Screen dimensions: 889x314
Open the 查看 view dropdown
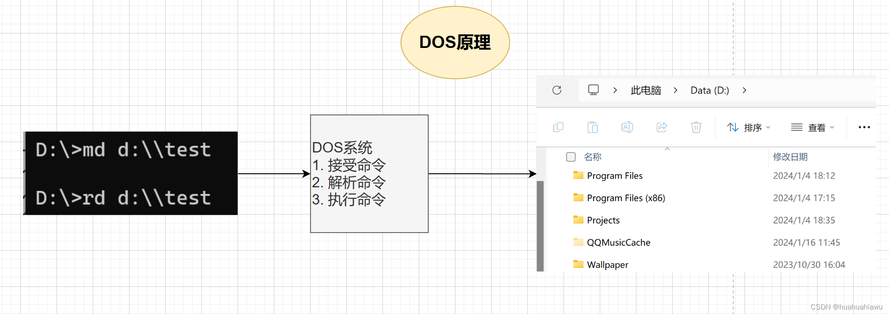tap(813, 128)
